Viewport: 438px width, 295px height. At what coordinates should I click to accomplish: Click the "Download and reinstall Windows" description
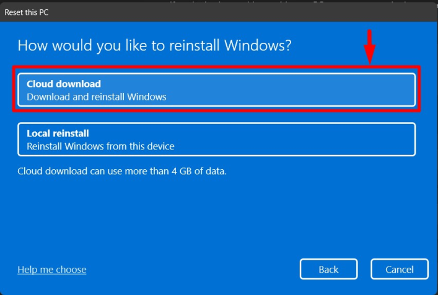pyautogui.click(x=97, y=97)
